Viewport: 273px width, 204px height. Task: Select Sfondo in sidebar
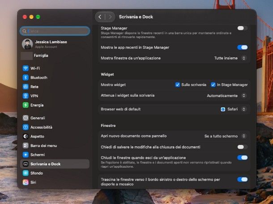[55, 173]
